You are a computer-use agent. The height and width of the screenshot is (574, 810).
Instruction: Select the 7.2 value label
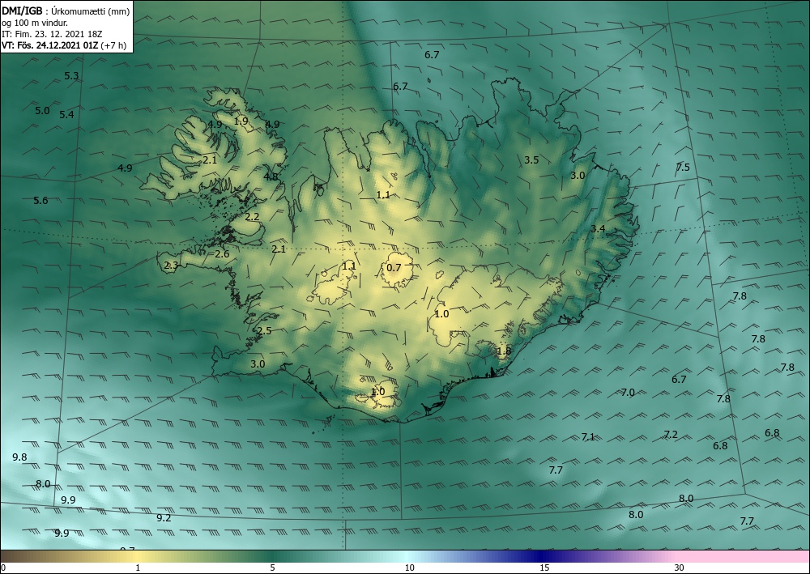(x=671, y=435)
